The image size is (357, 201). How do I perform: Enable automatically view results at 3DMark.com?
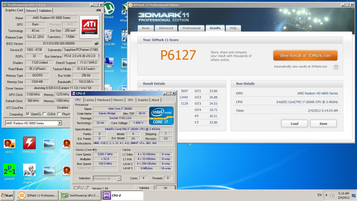tap(336, 67)
